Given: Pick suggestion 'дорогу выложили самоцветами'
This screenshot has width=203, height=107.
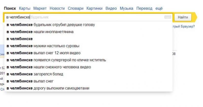Looking at the screenshot, I should (88, 88).
